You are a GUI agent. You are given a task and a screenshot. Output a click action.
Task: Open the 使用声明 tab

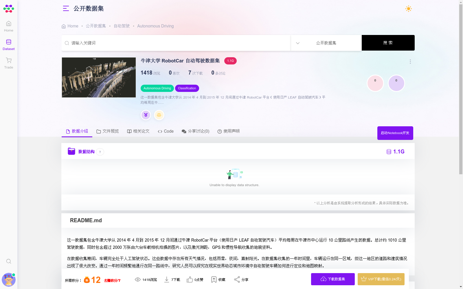click(229, 131)
